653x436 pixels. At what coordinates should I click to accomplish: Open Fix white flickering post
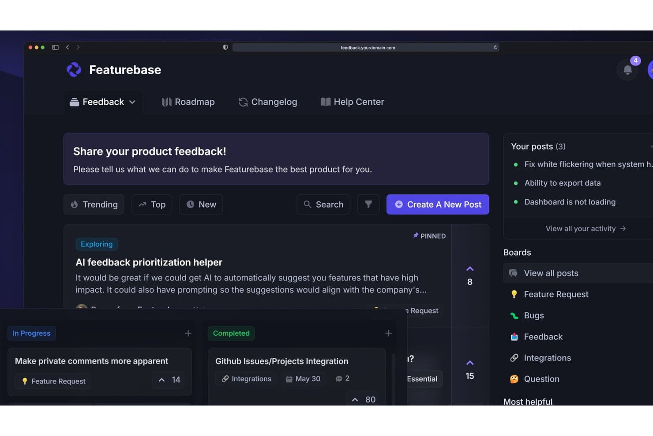[588, 164]
